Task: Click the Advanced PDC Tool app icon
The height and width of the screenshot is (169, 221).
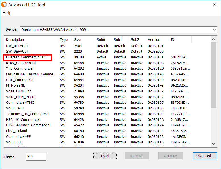Action: click(4, 5)
